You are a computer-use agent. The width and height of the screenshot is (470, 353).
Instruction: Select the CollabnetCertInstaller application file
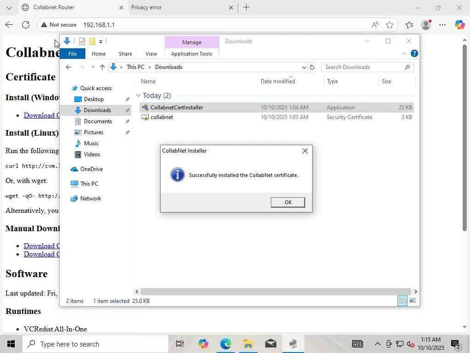click(x=276, y=108)
